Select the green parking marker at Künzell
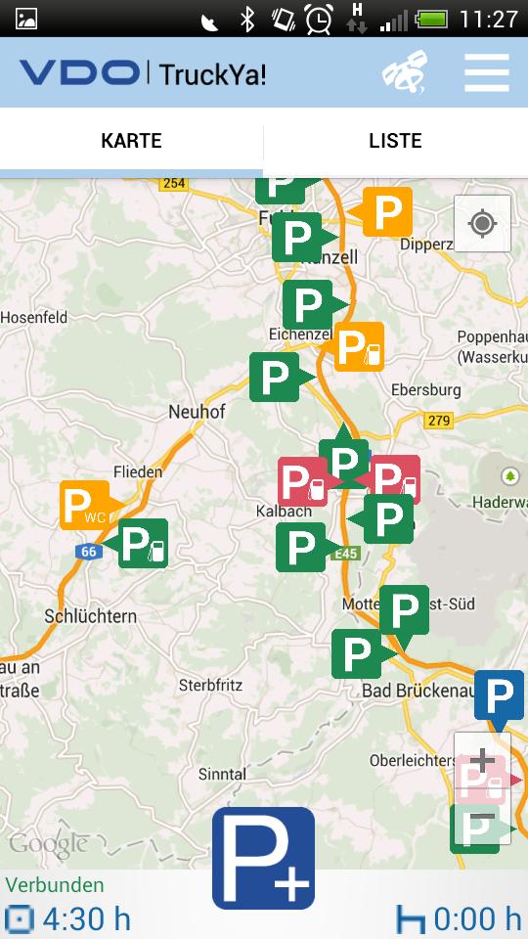The image size is (528, 939). click(x=301, y=237)
